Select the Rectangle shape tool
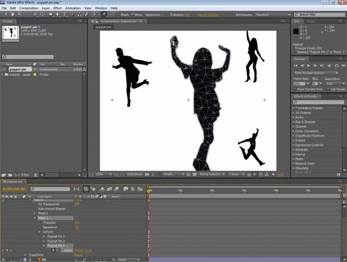347x262 pixels. (51, 14)
